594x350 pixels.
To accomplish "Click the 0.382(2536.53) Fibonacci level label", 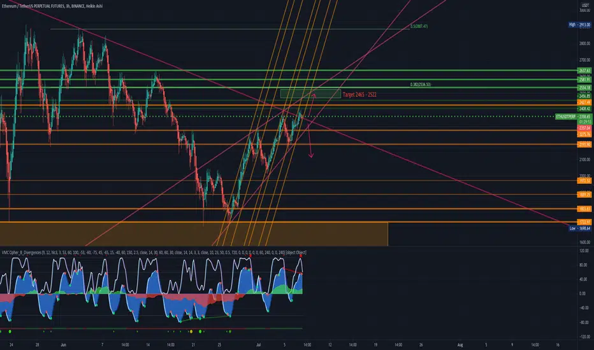I will pos(421,85).
